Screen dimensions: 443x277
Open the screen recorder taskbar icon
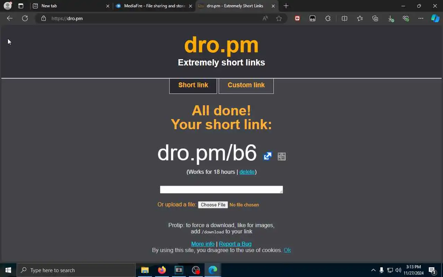click(196, 270)
